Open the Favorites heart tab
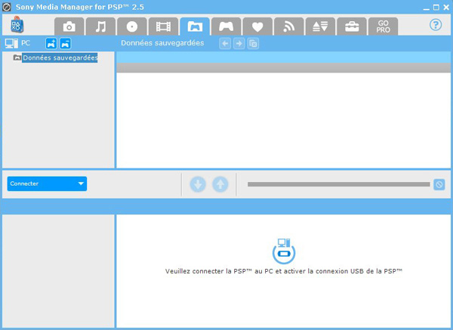 pyautogui.click(x=257, y=26)
